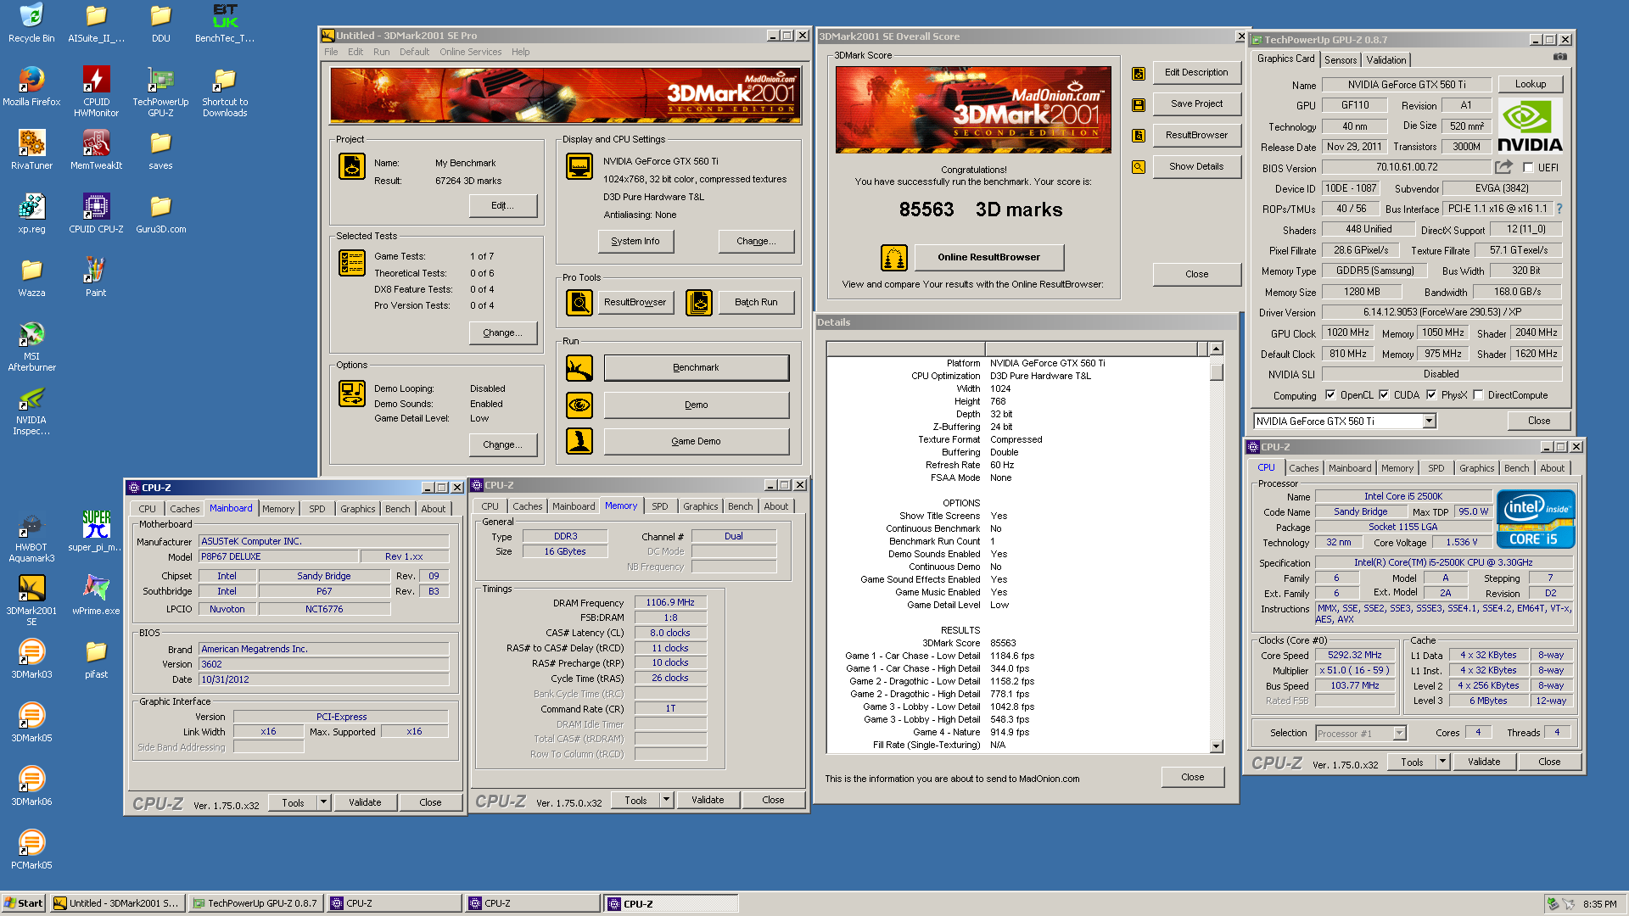The width and height of the screenshot is (1629, 916).
Task: Launch Mozilla Firefox from desktop
Action: coord(31,87)
